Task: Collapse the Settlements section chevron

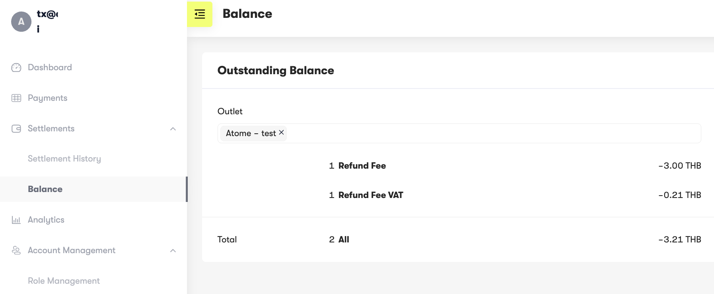Action: [173, 128]
